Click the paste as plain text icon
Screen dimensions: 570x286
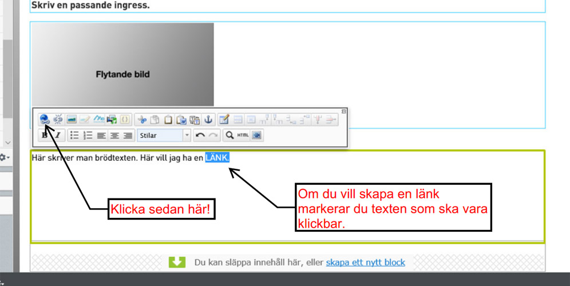[195, 119]
